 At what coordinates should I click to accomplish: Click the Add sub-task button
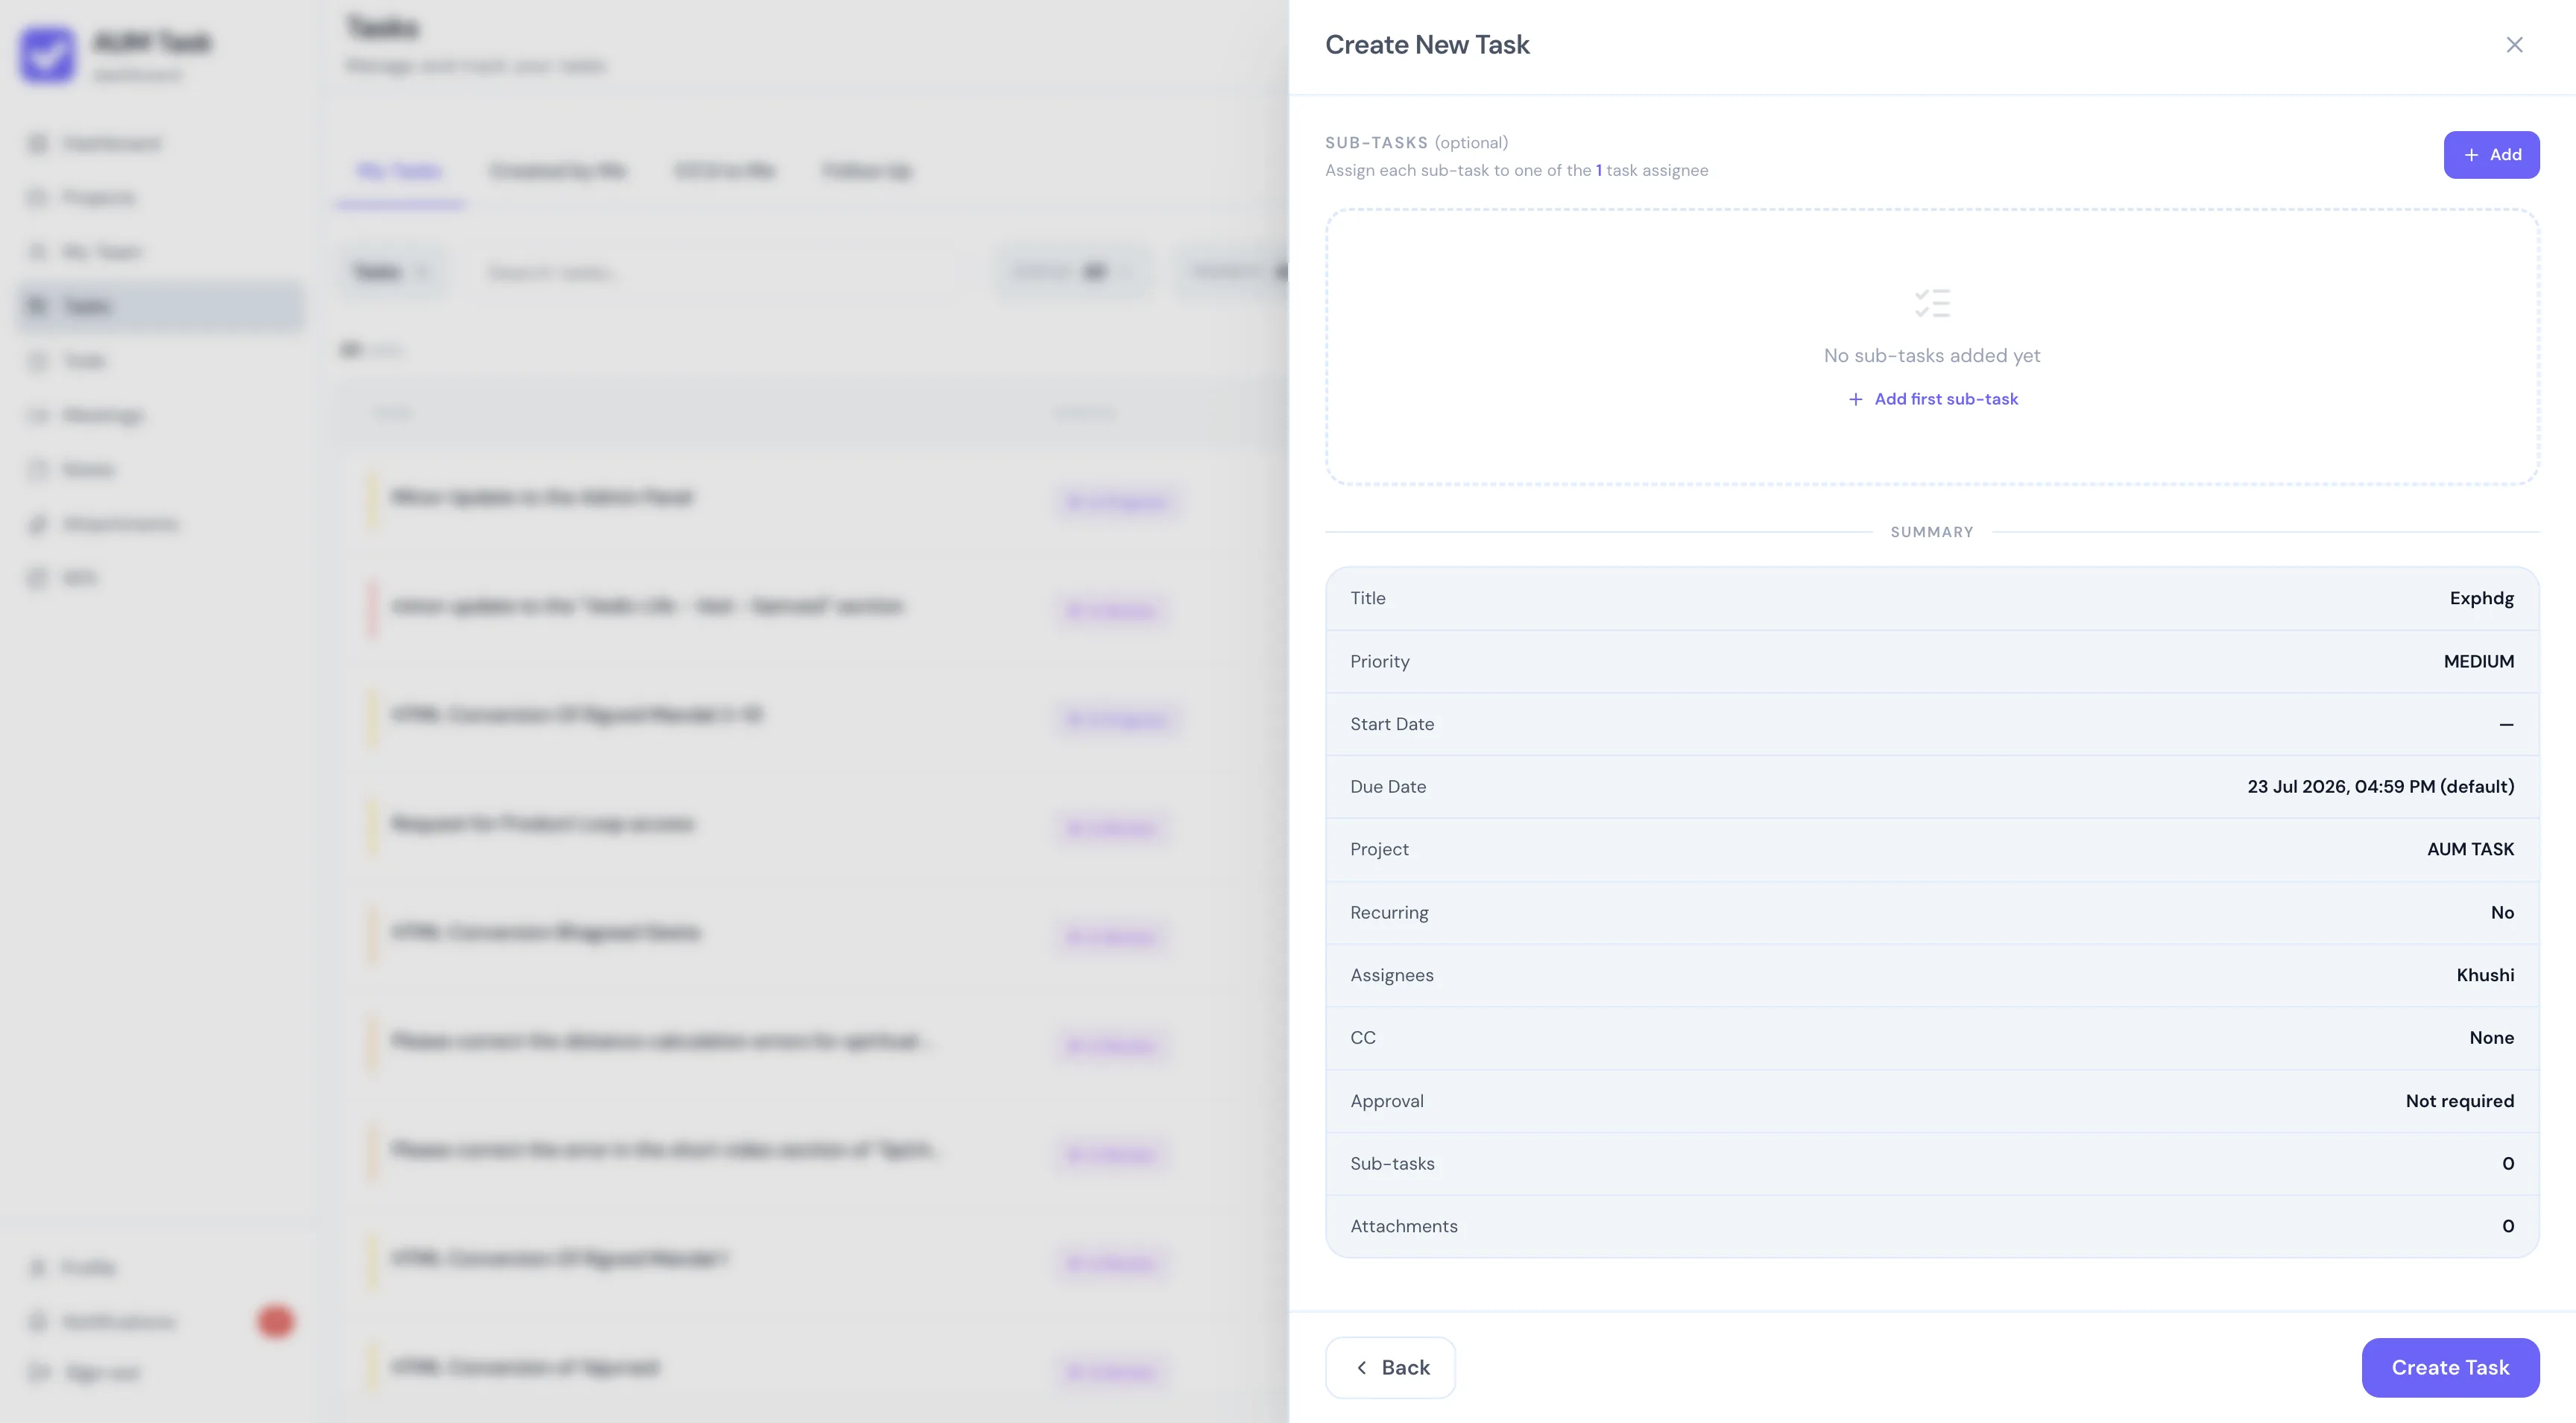2491,155
